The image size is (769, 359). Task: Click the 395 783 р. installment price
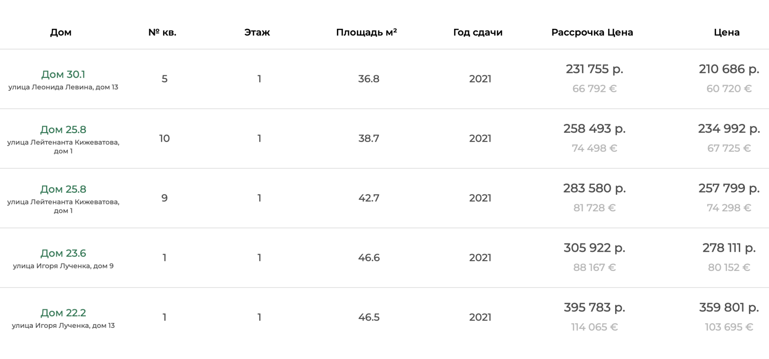594,308
